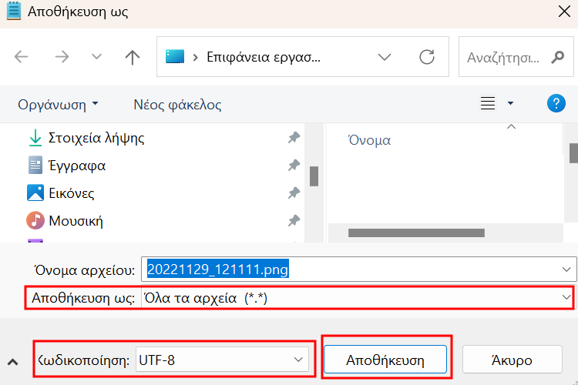Refresh the current folder view
578x385 pixels.
point(427,57)
